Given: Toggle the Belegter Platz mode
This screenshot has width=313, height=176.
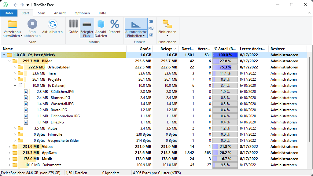Looking at the screenshot, I should [x=87, y=28].
